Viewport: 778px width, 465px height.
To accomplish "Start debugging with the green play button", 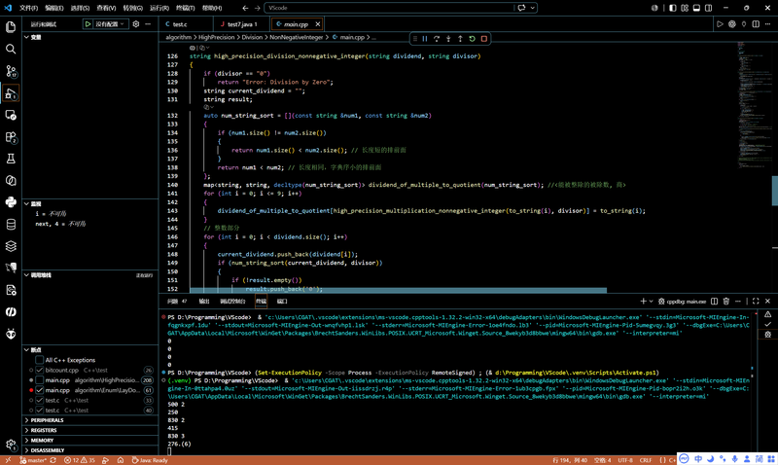I will coord(88,23).
